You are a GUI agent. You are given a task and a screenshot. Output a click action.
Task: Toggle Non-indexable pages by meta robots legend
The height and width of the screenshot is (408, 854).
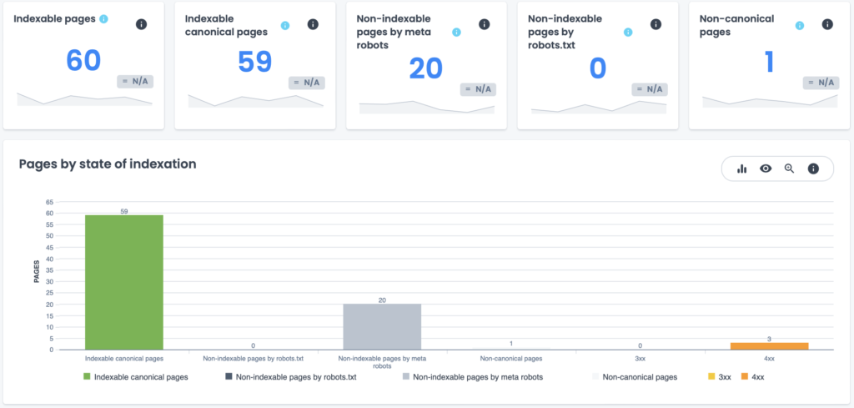pos(471,377)
